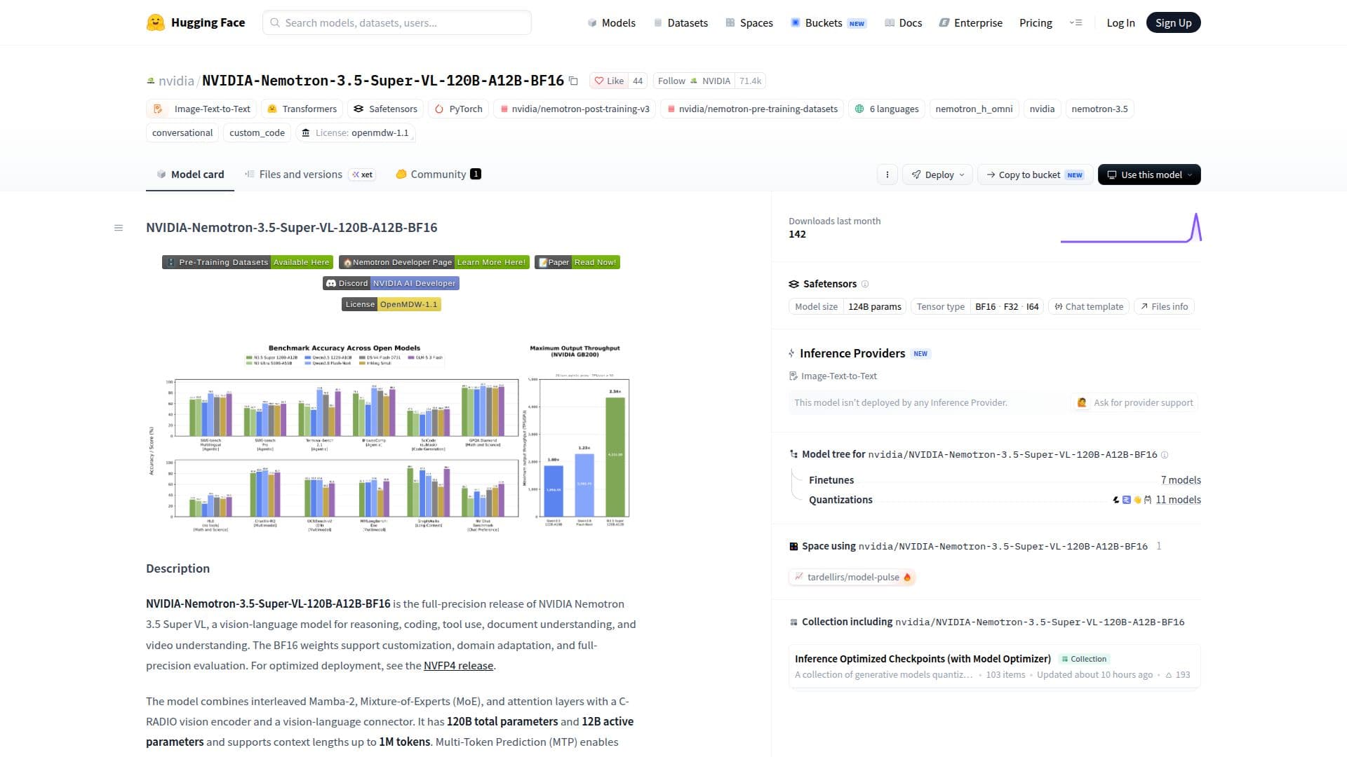Open Models in top navigation
This screenshot has width=1347, height=757.
click(x=611, y=23)
